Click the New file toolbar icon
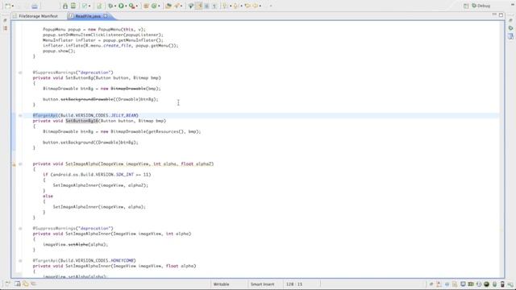This screenshot has height=290, width=516. [7, 6]
